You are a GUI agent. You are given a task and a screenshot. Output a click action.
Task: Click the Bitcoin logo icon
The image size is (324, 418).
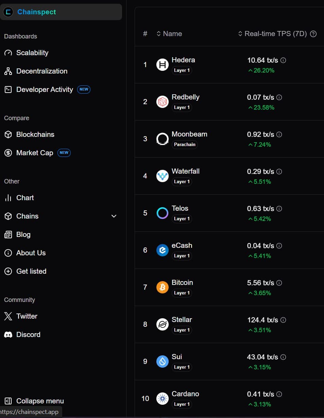pos(163,287)
